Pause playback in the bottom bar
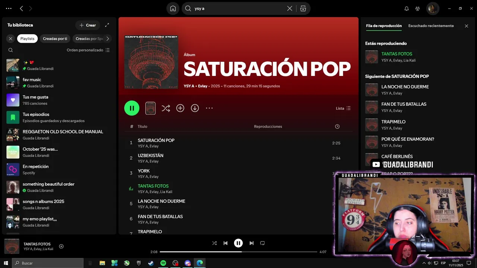Viewport: 477px width, 268px height. click(x=238, y=243)
